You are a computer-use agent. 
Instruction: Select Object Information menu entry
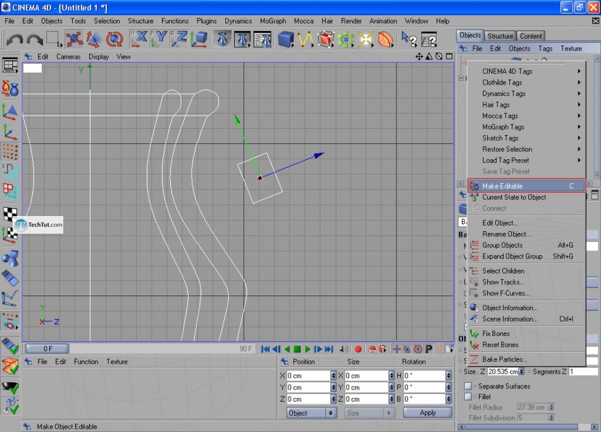526,308
